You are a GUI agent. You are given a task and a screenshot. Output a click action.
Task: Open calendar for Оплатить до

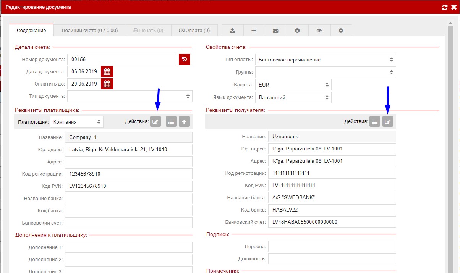[107, 84]
